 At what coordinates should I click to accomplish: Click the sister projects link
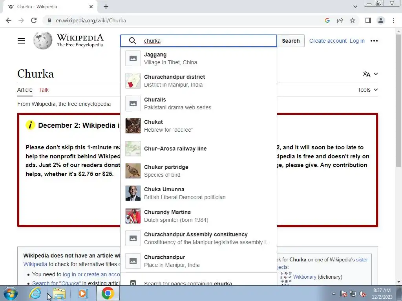coord(362,259)
